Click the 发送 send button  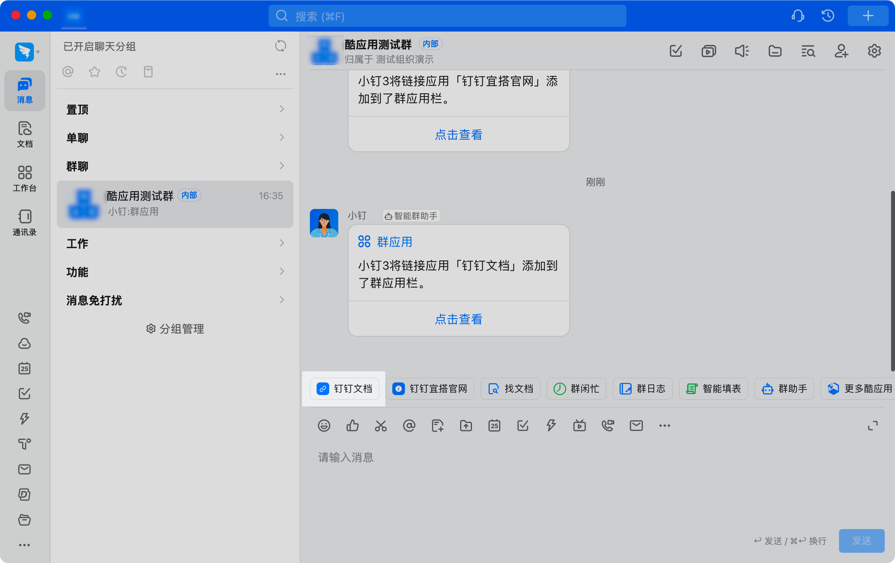tap(862, 541)
